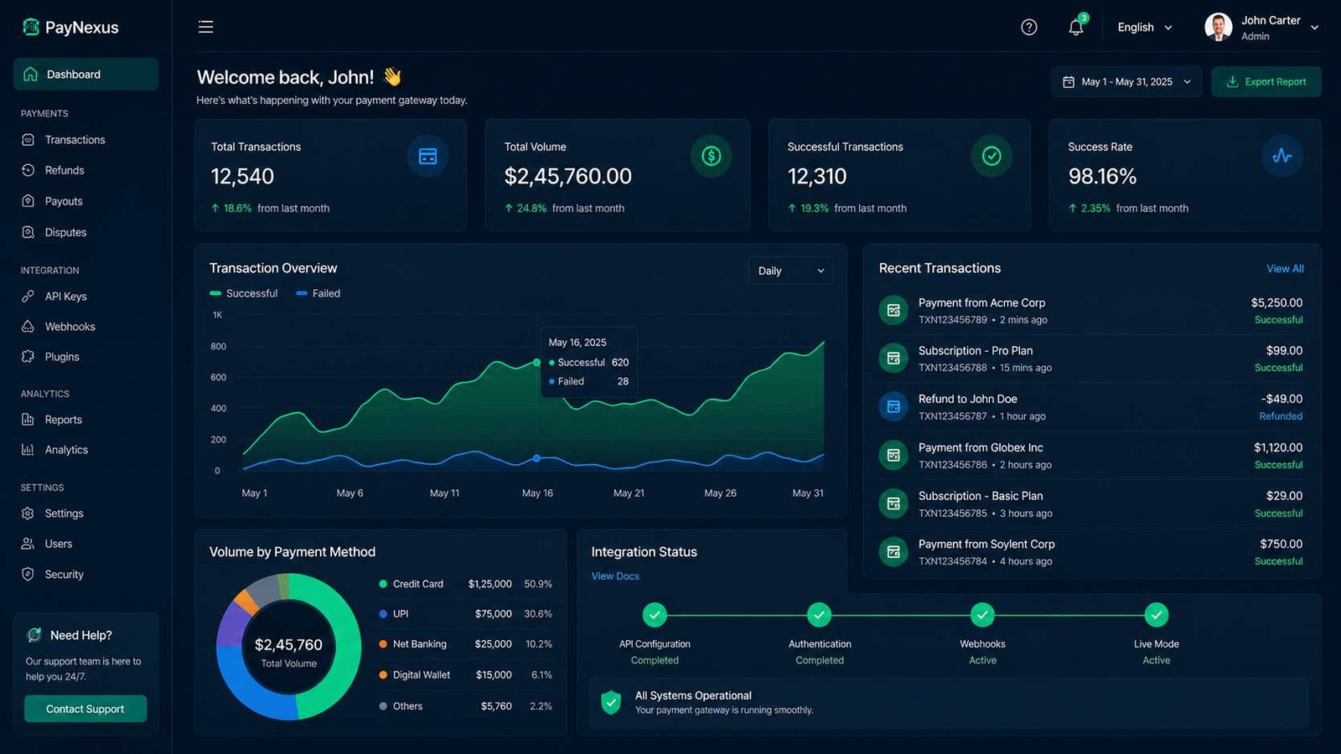Click the Authentication completed check icon
Screen dimensions: 1341x754
(x=819, y=615)
